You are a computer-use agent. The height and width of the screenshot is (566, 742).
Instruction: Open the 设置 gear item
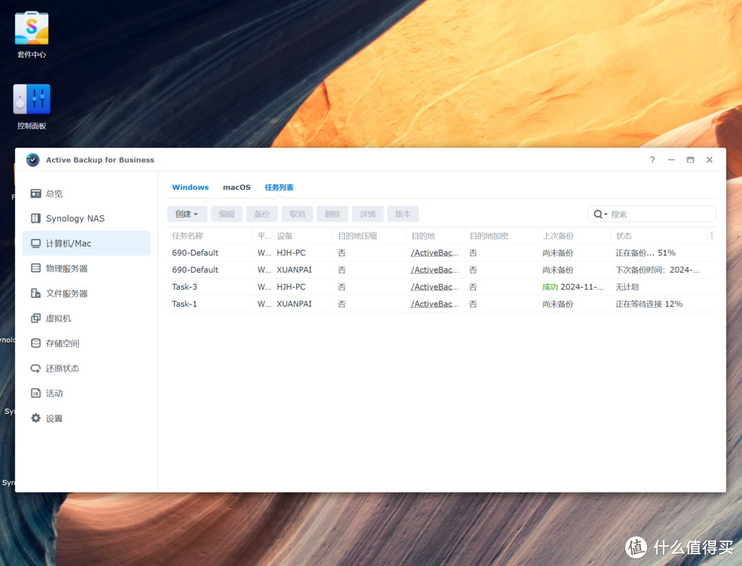36,418
